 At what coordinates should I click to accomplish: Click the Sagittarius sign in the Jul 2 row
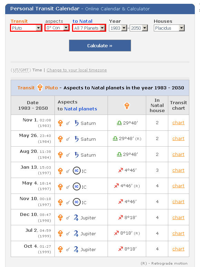click(117, 233)
